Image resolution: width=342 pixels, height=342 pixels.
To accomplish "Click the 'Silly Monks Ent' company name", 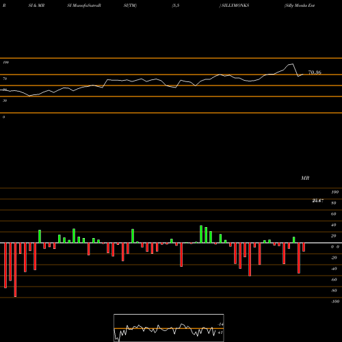I will point(300,5).
